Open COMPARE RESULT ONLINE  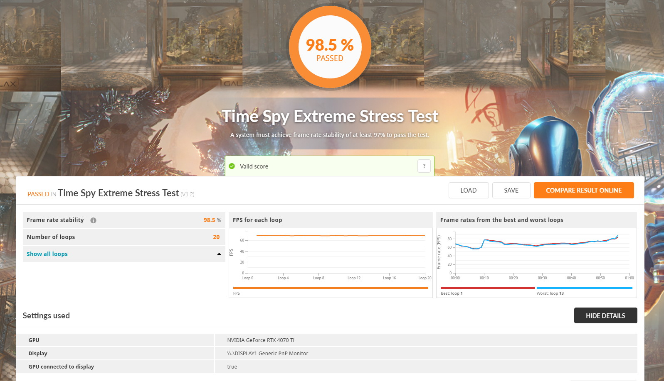584,190
